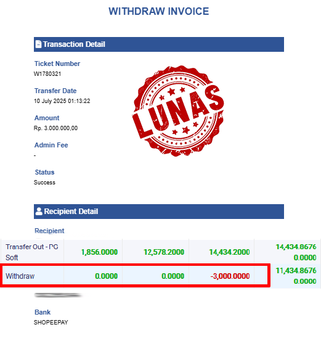Click the Transfer Date label
321x338 pixels.
55,91
